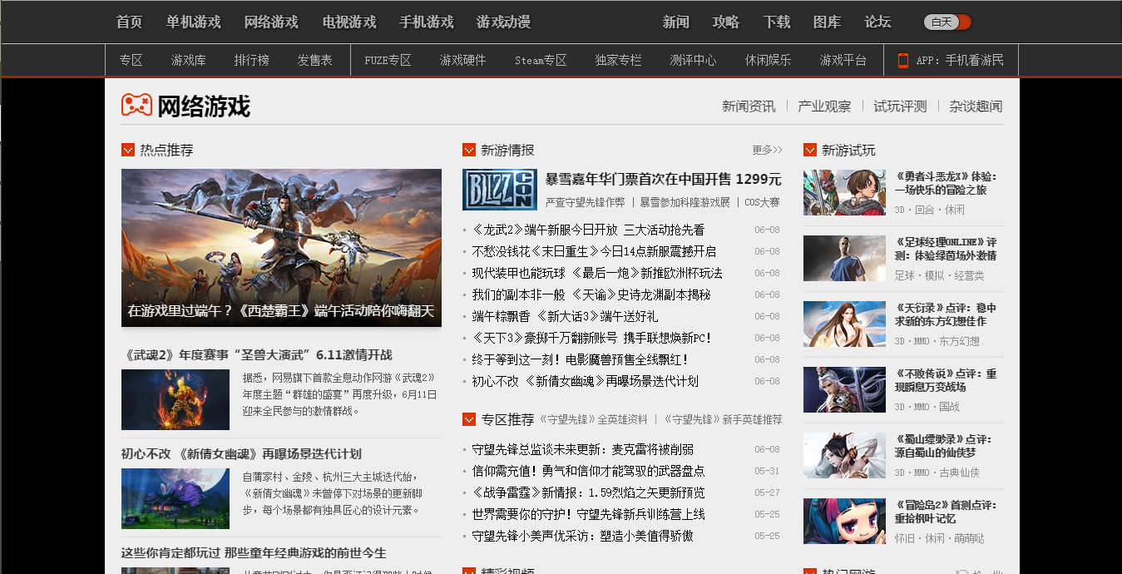Click APP:手机看游民 link

(x=960, y=60)
